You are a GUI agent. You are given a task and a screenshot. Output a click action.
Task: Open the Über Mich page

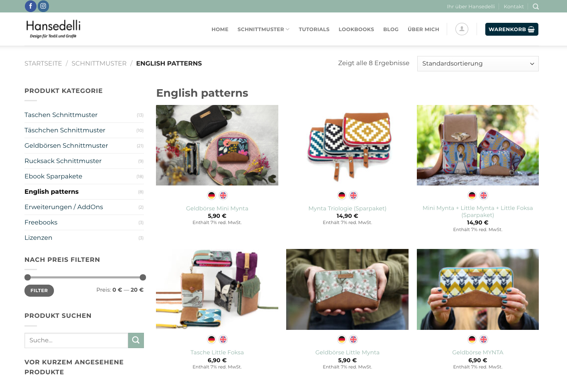(x=423, y=29)
